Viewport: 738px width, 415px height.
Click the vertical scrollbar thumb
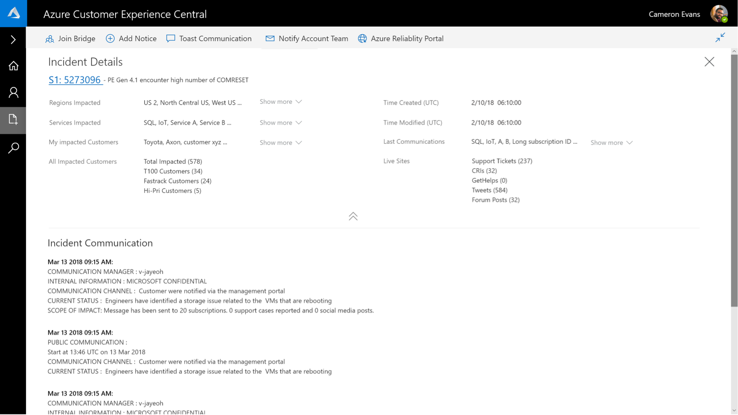pos(734,181)
